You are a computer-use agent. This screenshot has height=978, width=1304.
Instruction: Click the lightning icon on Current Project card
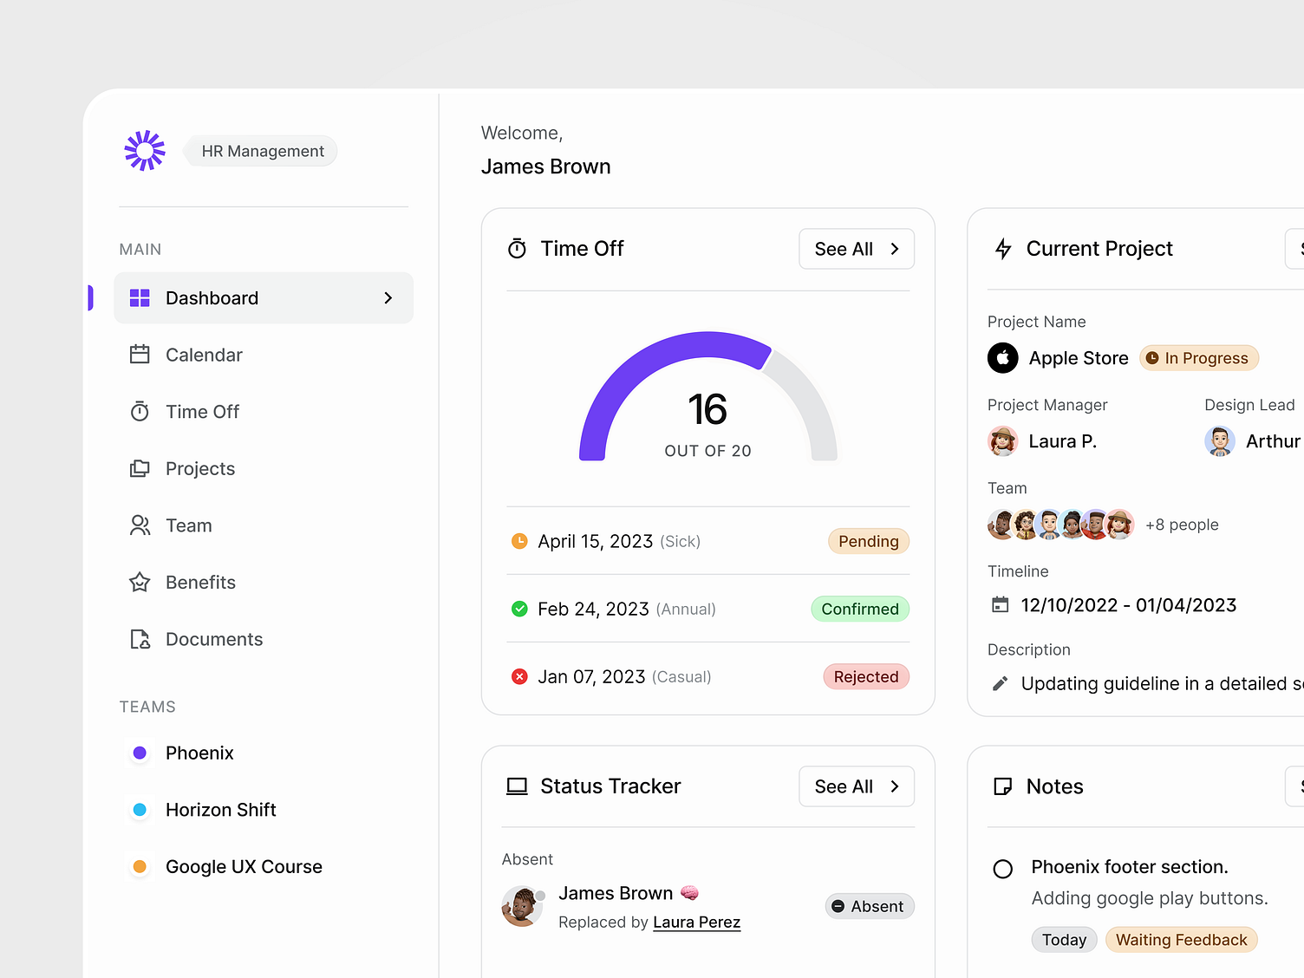(1002, 248)
